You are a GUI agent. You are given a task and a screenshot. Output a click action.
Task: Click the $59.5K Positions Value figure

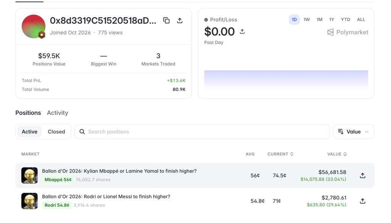point(49,56)
